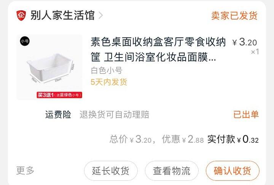The width and height of the screenshot is (274, 185).
Task: Open 运费险 freight insurance details
Action: (x=58, y=115)
